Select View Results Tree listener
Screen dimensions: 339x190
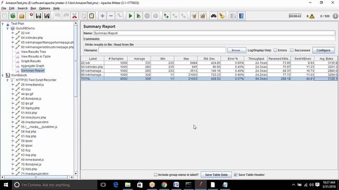click(x=33, y=52)
